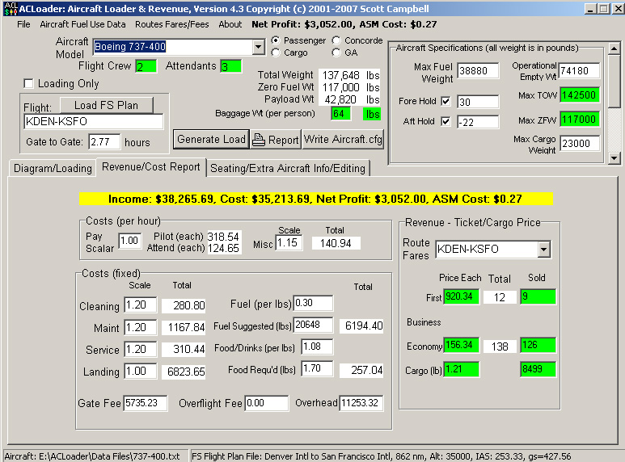Screen dimensions: 625x462
Task: Enable the Loading Only checkbox
Action: (x=29, y=83)
